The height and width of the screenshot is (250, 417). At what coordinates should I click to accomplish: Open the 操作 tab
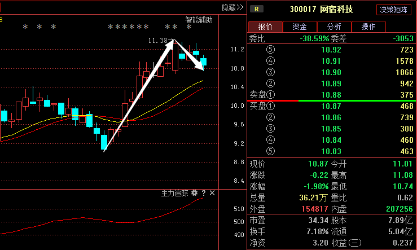tap(368, 27)
